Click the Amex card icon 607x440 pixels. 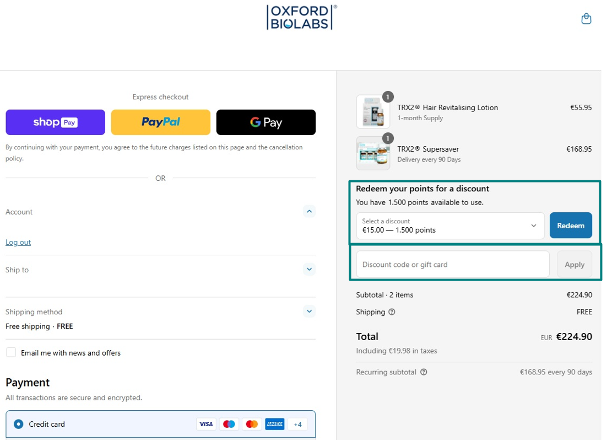(275, 424)
